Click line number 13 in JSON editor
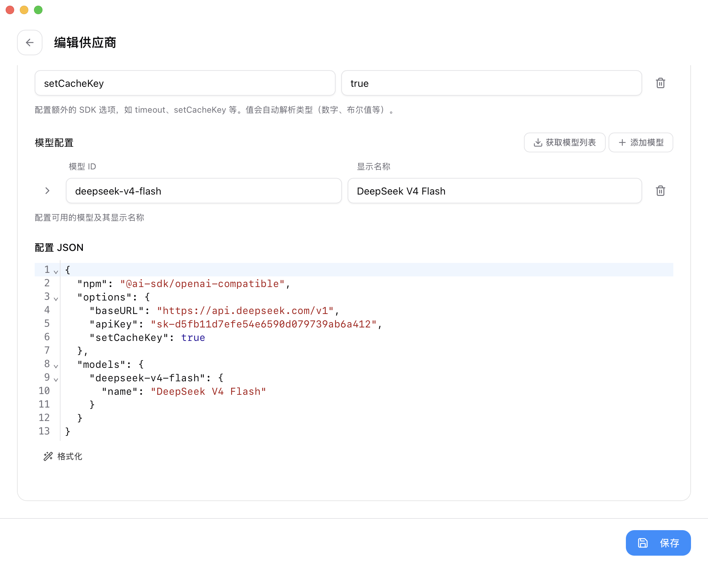Image resolution: width=708 pixels, height=567 pixels. pyautogui.click(x=44, y=431)
